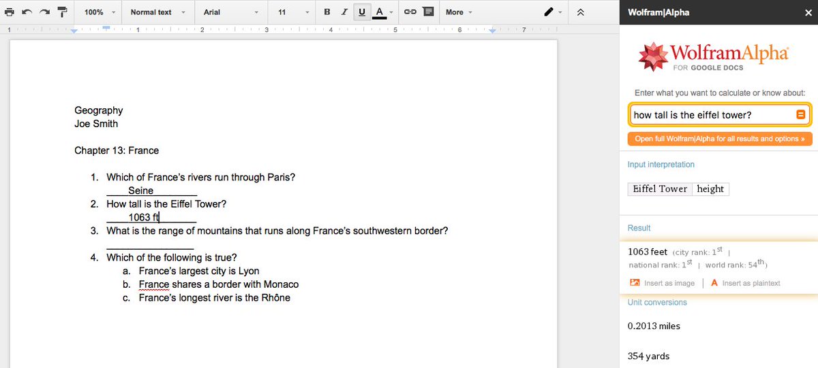This screenshot has height=368, width=818.
Task: Click the Input interpretation heading
Action: pyautogui.click(x=661, y=165)
